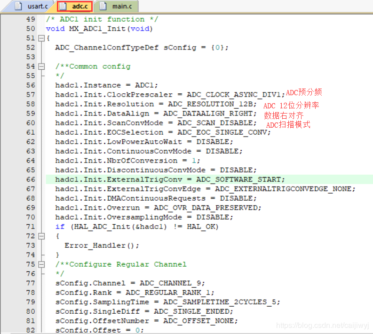Click the file icon on usart.c tab
373x334 pixels.
coord(18,6)
